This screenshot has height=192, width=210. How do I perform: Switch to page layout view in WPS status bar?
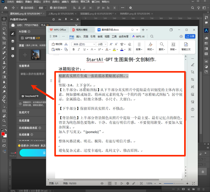pos(109,183)
